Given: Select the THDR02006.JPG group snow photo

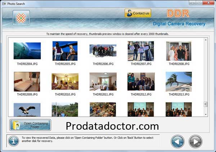Looking at the screenshot, I should [x=103, y=50].
